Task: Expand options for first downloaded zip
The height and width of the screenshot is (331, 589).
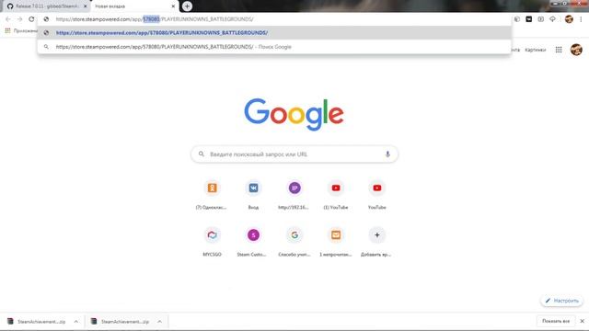Action: [75, 322]
